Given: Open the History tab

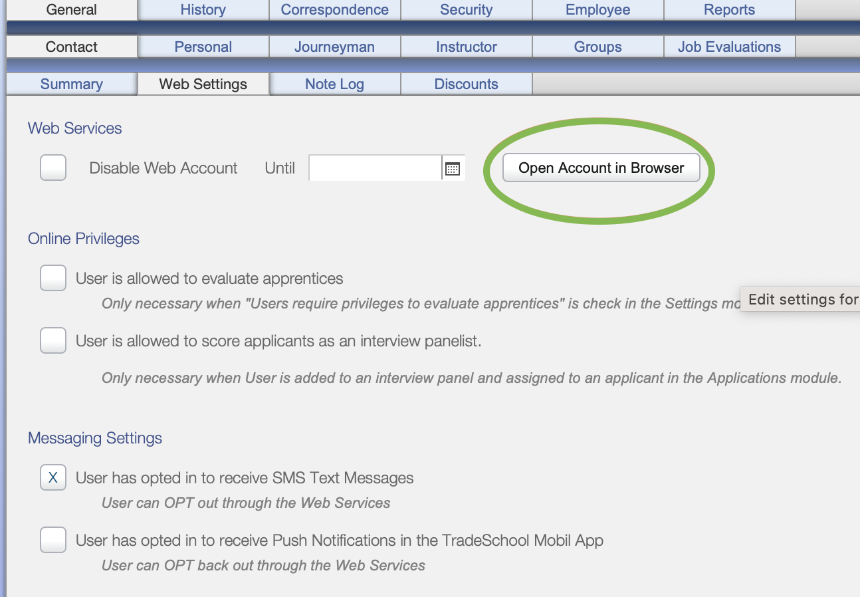Looking at the screenshot, I should (203, 9).
